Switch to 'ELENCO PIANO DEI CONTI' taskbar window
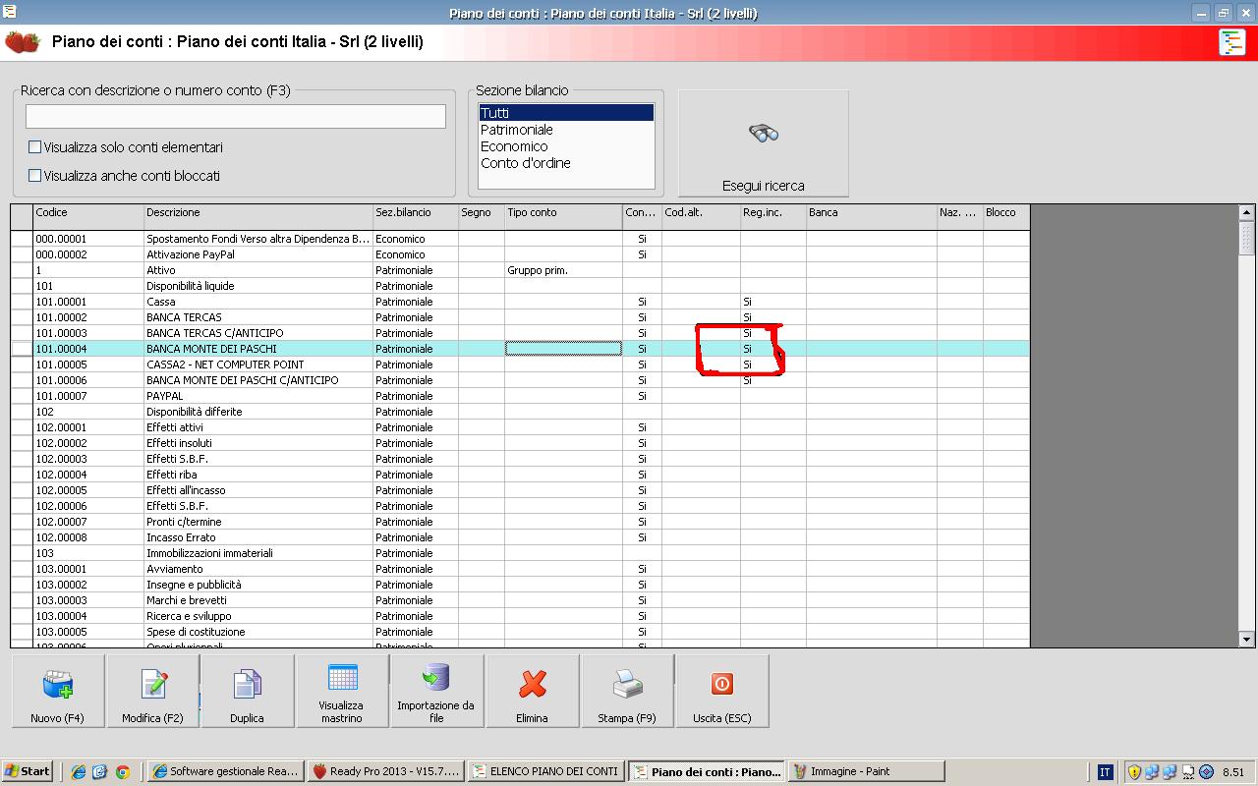This screenshot has width=1258, height=786. tap(544, 771)
